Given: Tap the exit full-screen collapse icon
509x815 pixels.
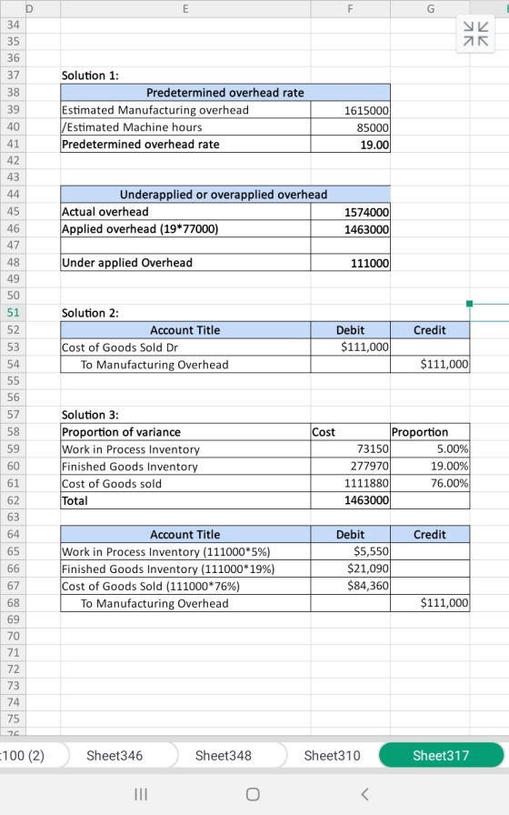Looking at the screenshot, I should coord(475,34).
